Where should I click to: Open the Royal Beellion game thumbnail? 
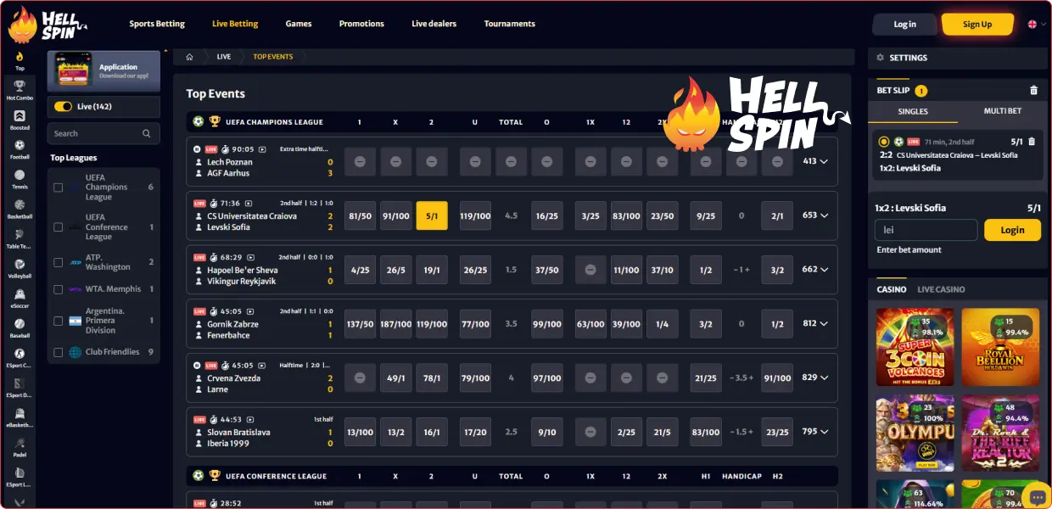click(1000, 348)
